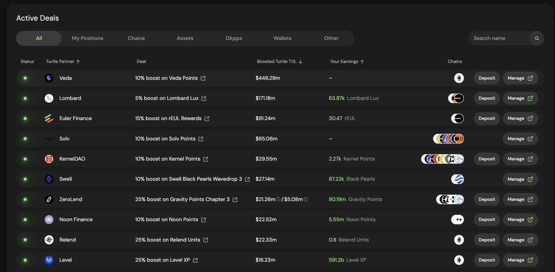Sort by Boosted Turtle TVL column
Screen dimensions: 555x272
tap(280, 61)
